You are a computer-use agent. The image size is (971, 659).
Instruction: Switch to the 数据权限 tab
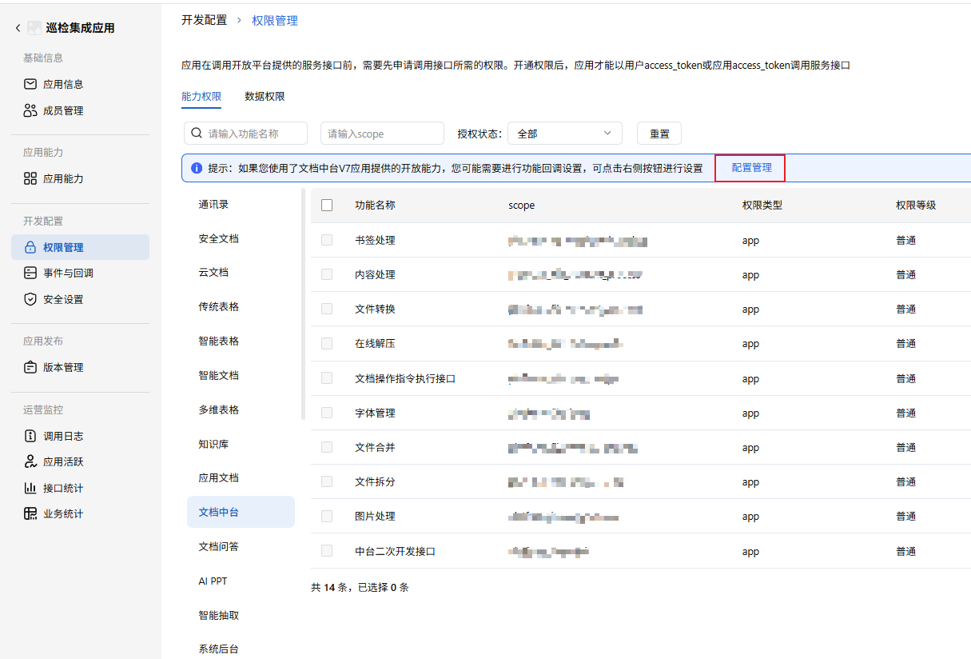click(264, 96)
